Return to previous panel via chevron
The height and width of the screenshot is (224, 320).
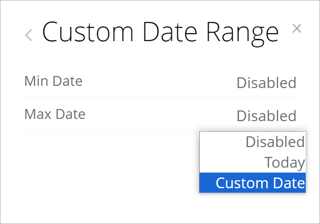29,35
